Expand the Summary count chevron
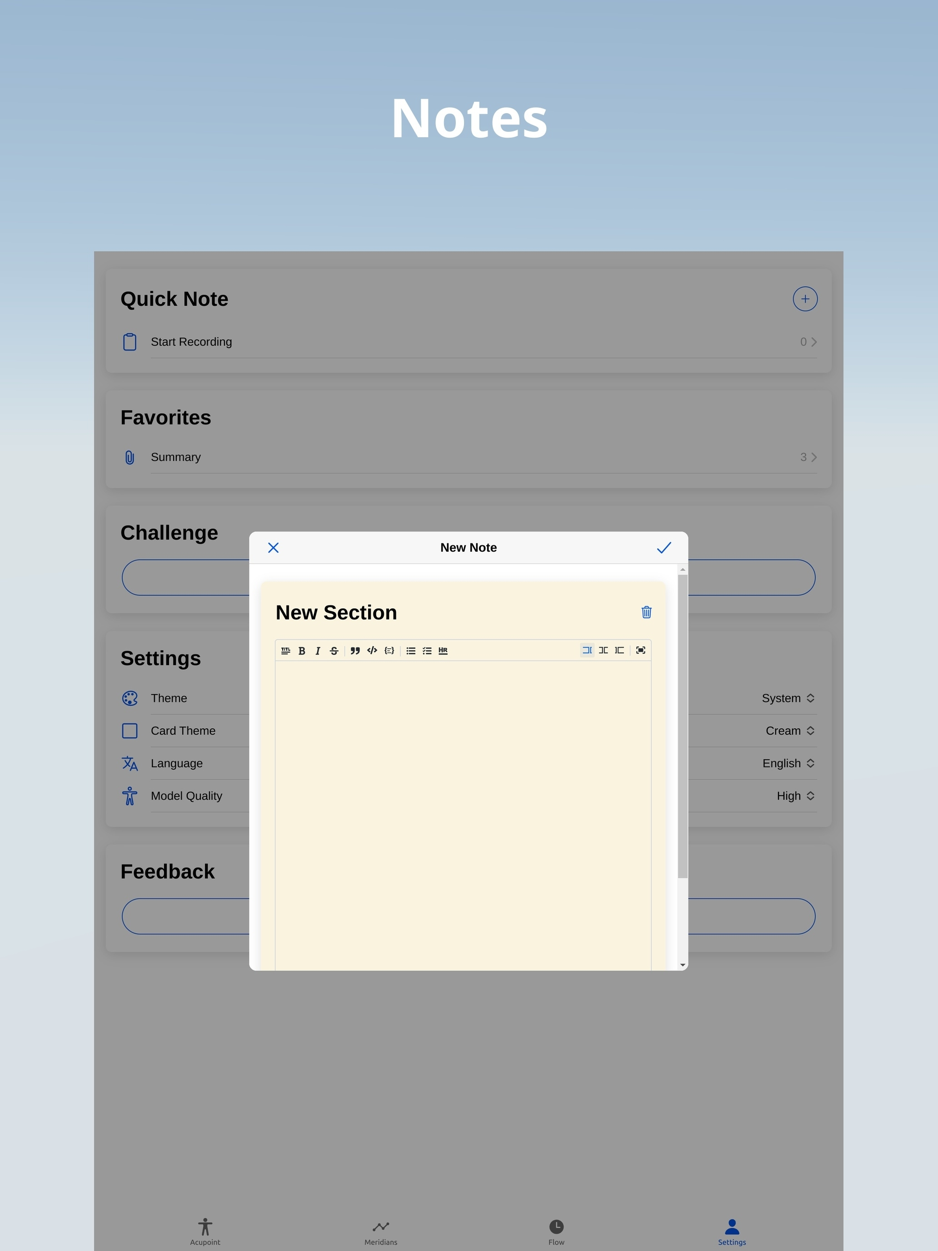 coord(814,457)
